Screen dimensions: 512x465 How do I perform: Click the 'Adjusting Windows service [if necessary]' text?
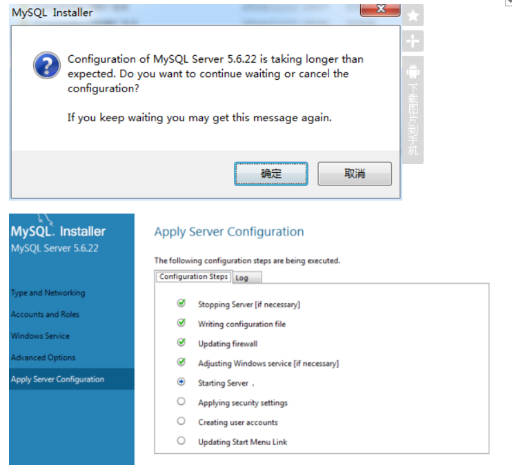tap(268, 364)
